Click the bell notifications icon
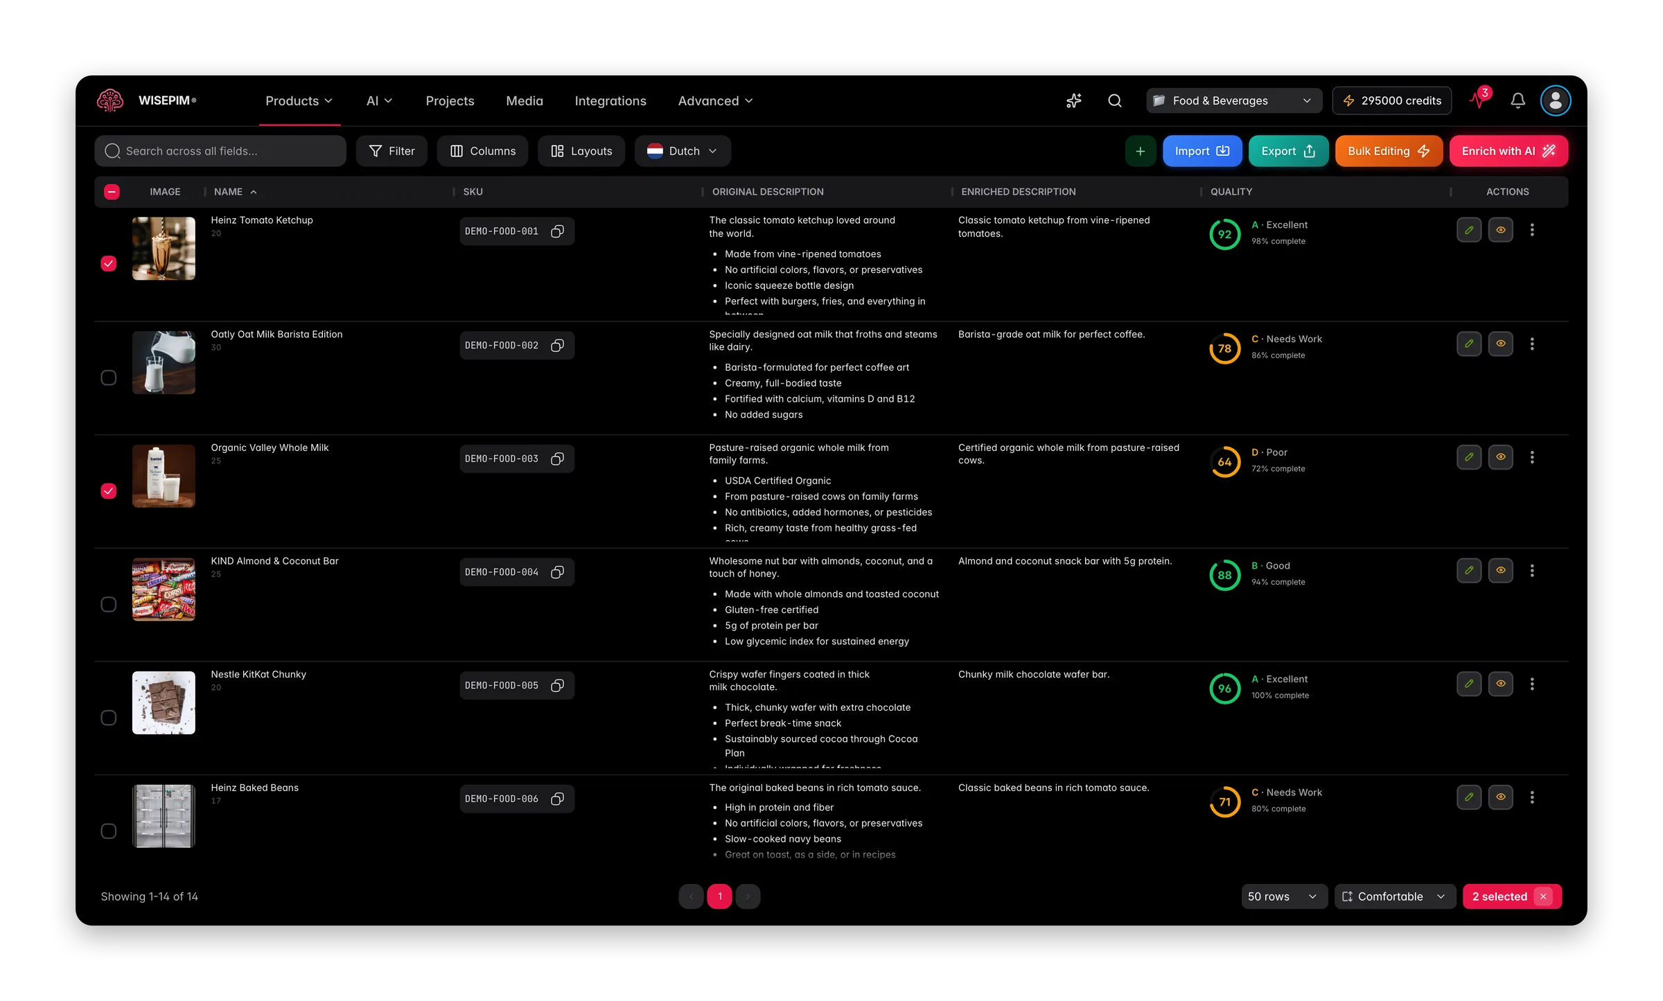 tap(1517, 100)
